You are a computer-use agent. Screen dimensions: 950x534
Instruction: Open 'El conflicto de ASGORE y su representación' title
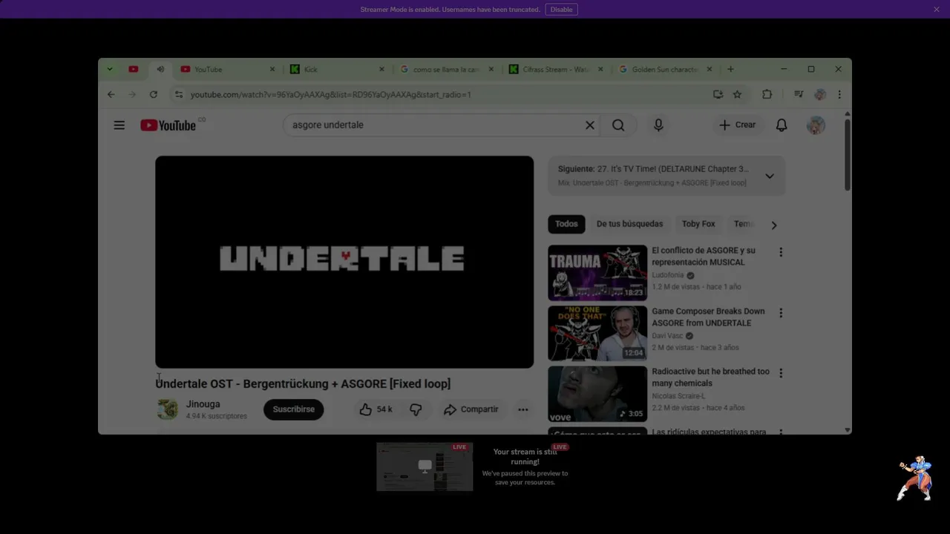click(704, 257)
